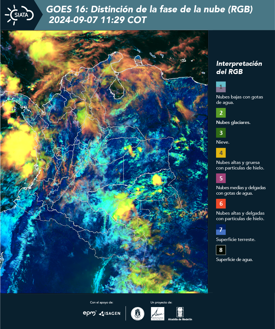Select black legend swatch number 8
This screenshot has width=275, height=329.
click(x=221, y=250)
